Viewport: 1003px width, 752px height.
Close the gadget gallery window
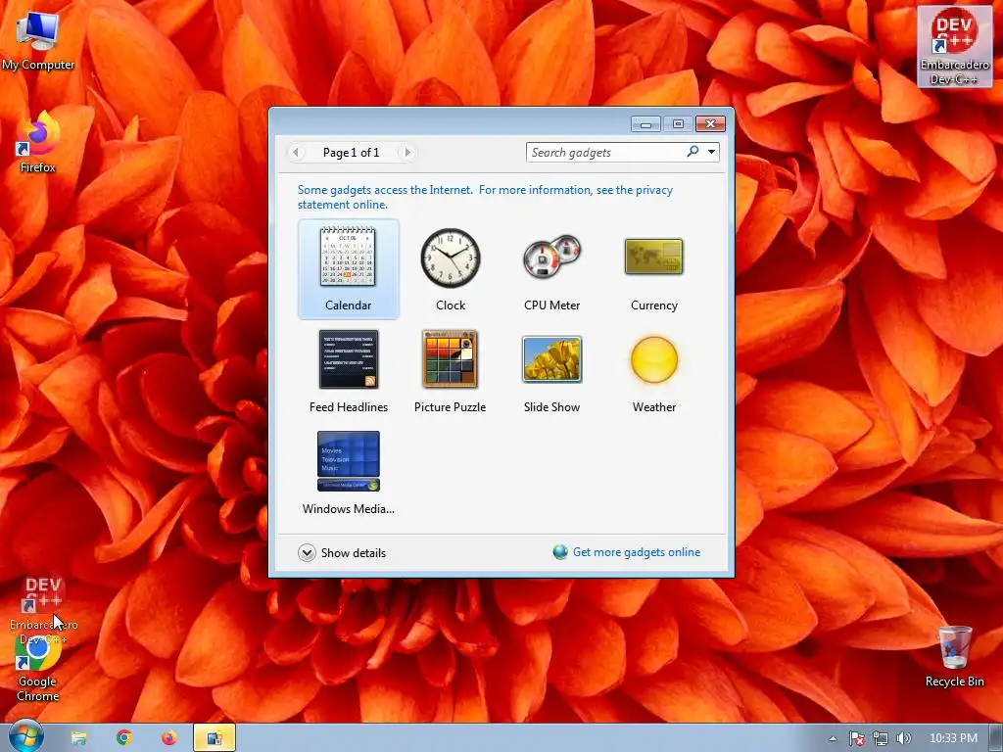click(710, 124)
